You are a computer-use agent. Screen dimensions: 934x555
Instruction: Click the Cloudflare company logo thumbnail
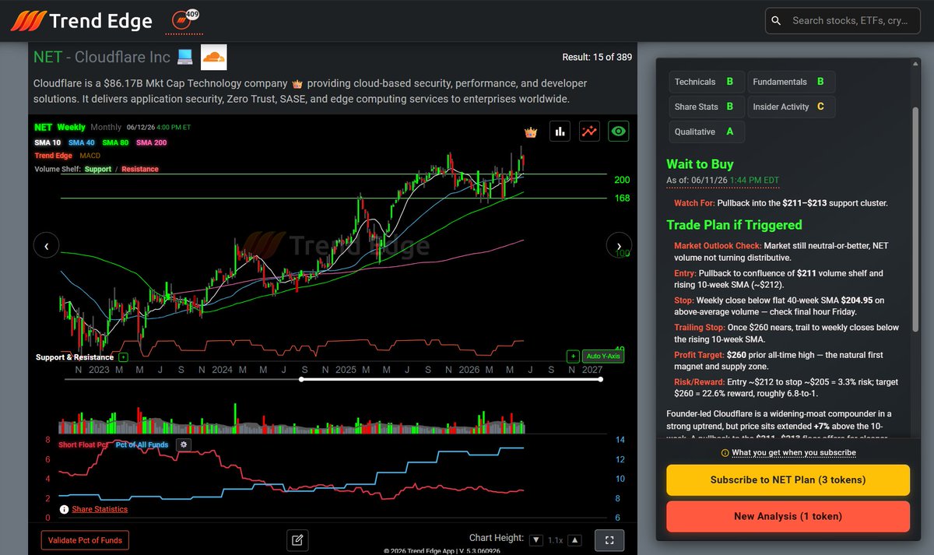tap(213, 57)
